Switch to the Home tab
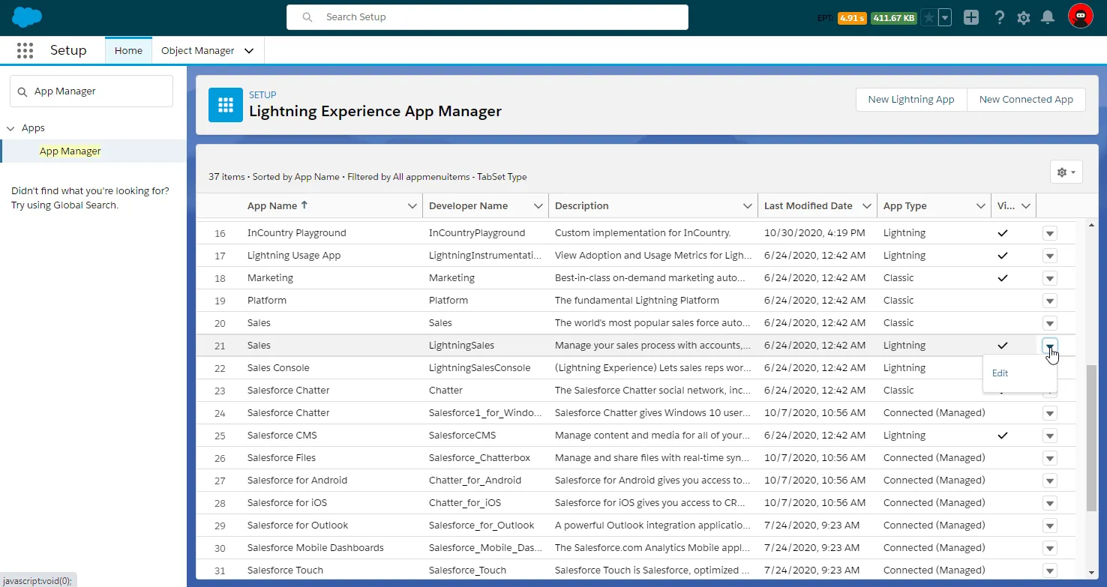The width and height of the screenshot is (1107, 587). pos(128,51)
